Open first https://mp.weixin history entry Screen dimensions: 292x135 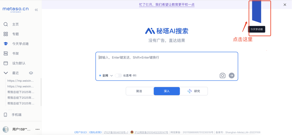tap(21, 81)
